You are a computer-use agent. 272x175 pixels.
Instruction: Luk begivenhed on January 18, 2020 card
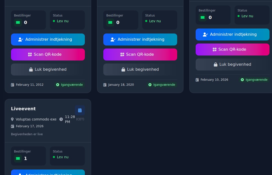point(140,69)
